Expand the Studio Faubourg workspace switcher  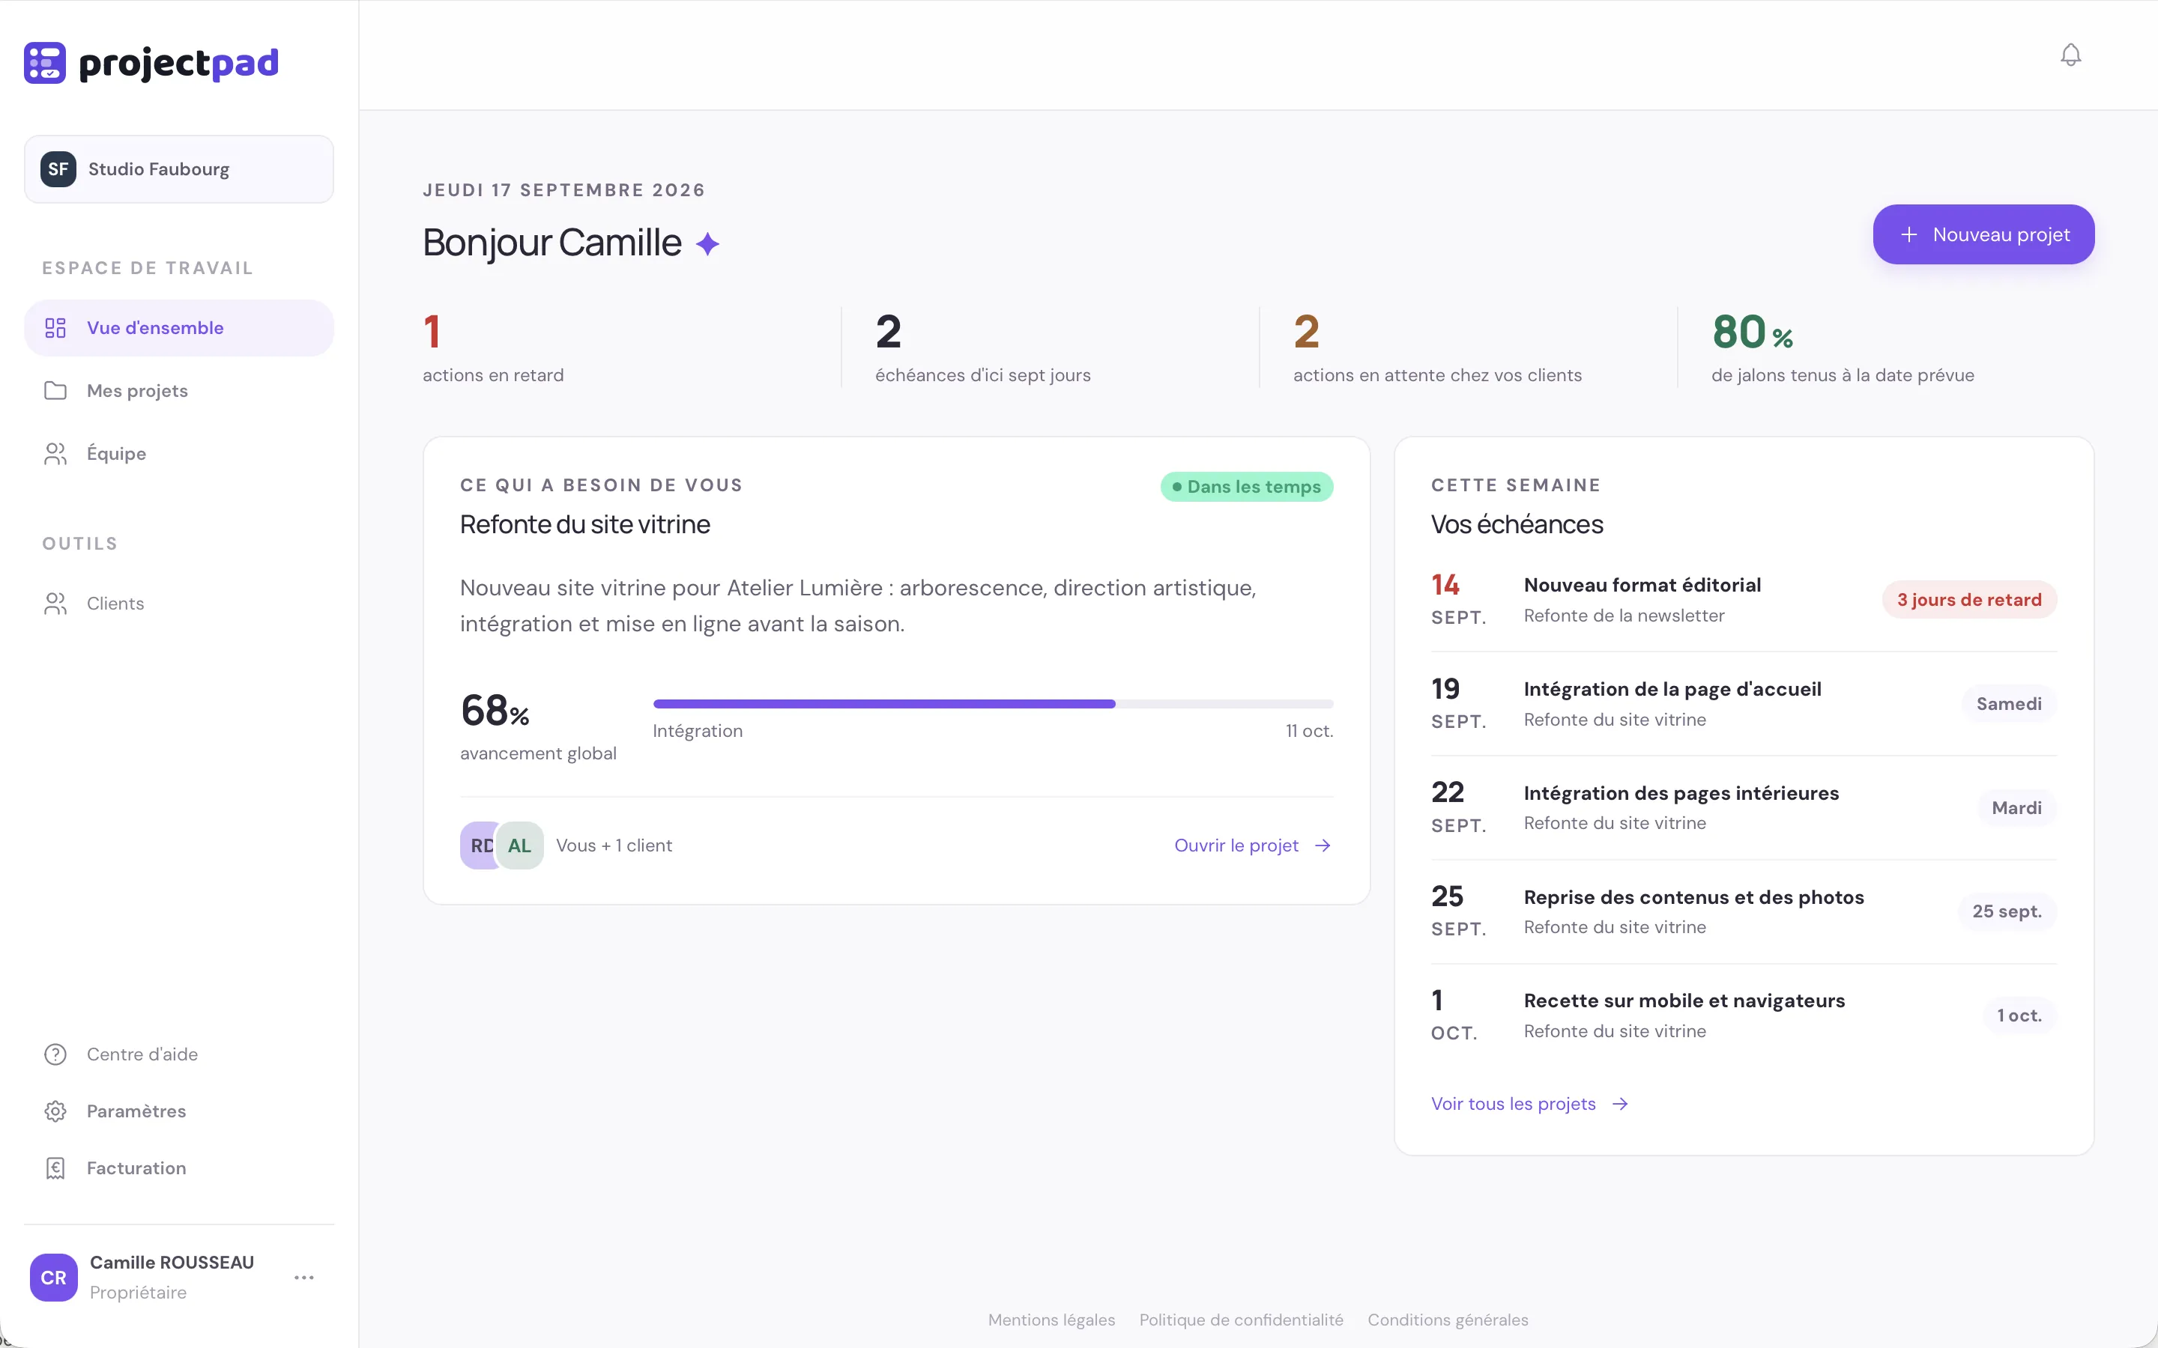(x=179, y=169)
